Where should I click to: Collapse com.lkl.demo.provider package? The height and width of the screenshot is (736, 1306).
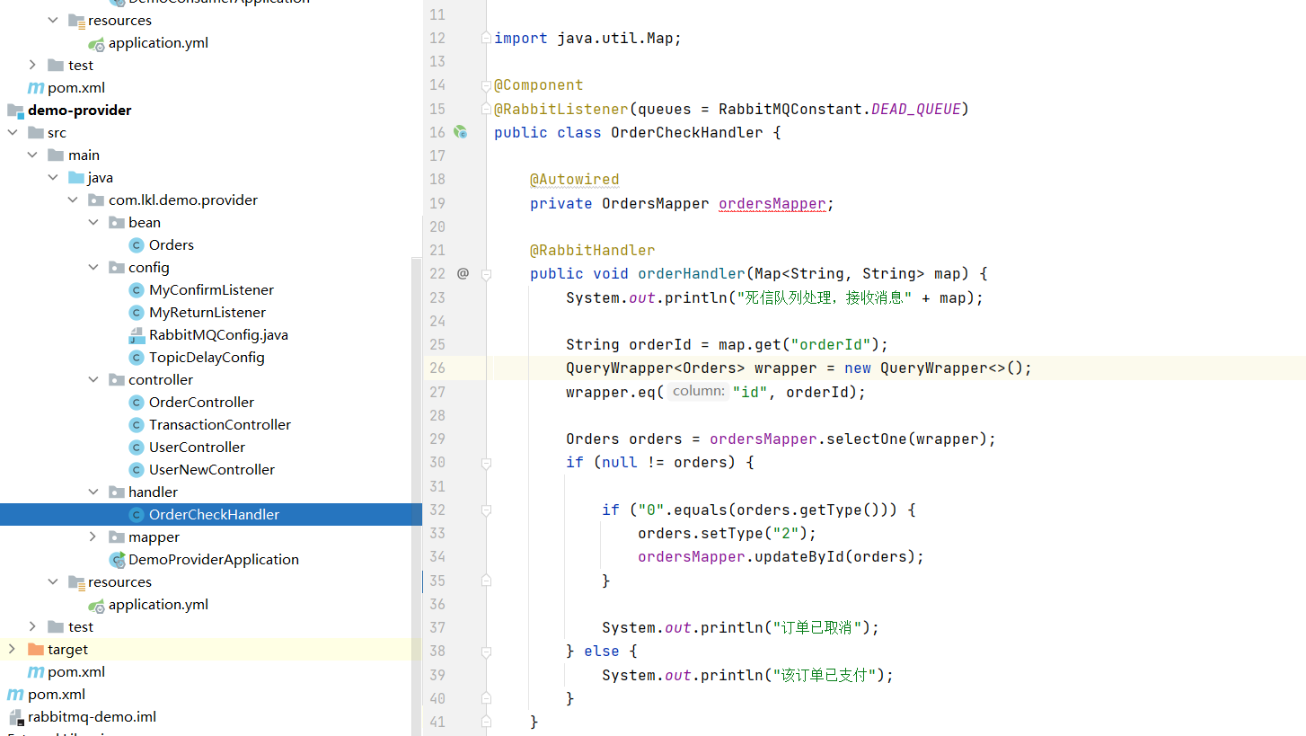pyautogui.click(x=73, y=200)
